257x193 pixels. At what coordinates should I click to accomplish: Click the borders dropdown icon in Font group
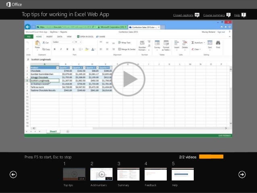tap(80, 49)
